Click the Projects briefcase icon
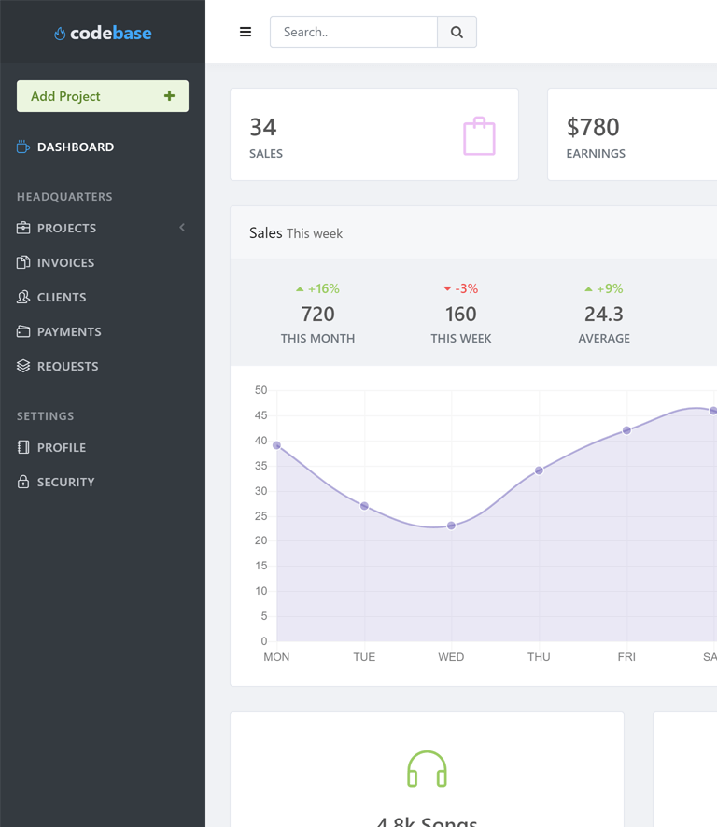This screenshot has height=827, width=717. pyautogui.click(x=23, y=228)
